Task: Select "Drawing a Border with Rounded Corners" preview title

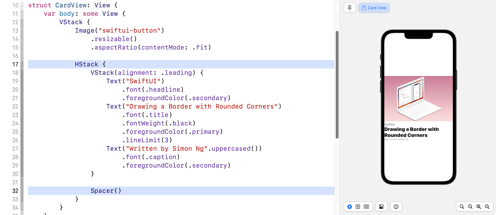Action: pyautogui.click(x=411, y=132)
